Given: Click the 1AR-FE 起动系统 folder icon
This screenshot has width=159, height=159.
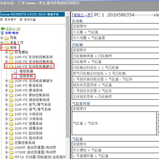Looking at the screenshot, I should coord(11,133).
